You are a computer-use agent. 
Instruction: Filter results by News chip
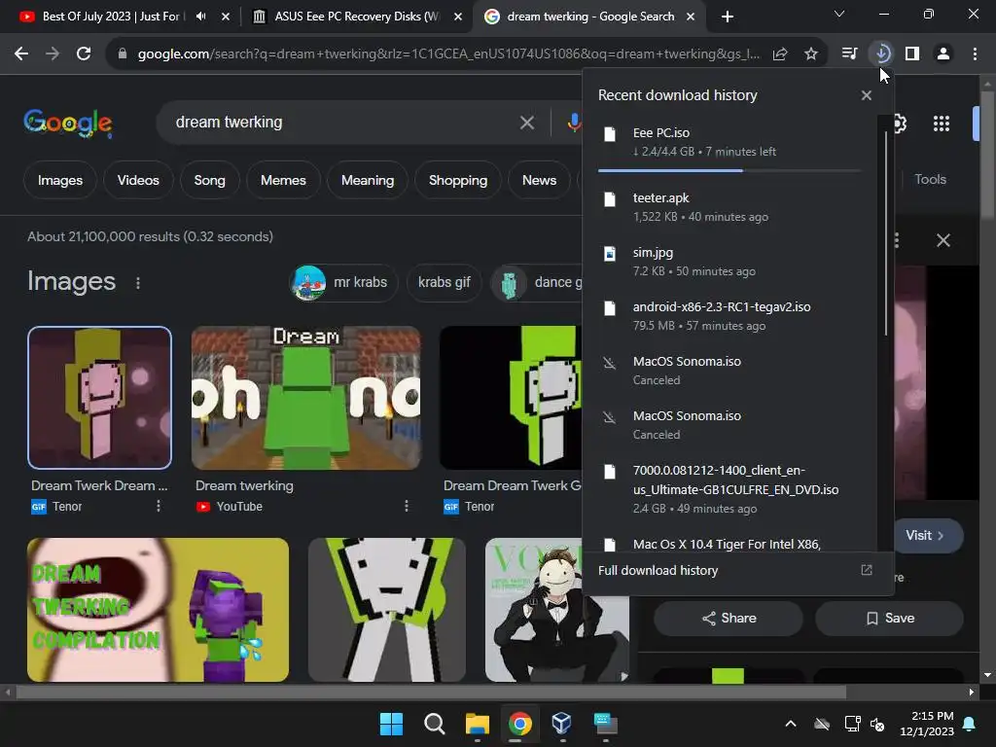pos(539,180)
